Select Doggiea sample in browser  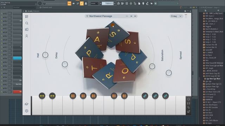click(208, 27)
